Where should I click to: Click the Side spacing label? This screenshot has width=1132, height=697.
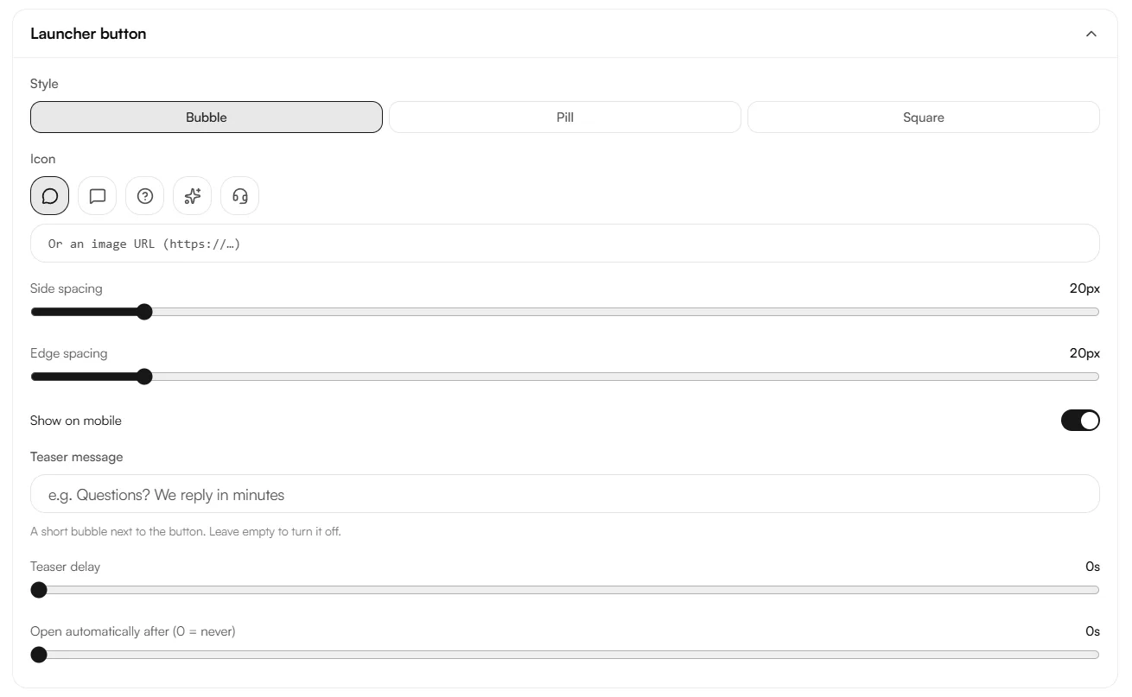67,288
